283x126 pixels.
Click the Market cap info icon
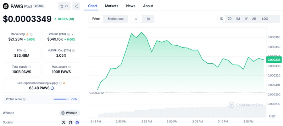[31, 34]
